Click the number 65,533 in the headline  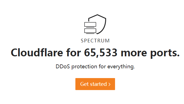coord(101,53)
